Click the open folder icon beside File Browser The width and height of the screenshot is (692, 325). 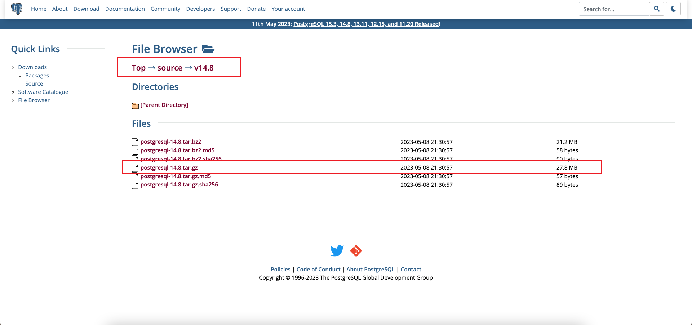point(208,49)
